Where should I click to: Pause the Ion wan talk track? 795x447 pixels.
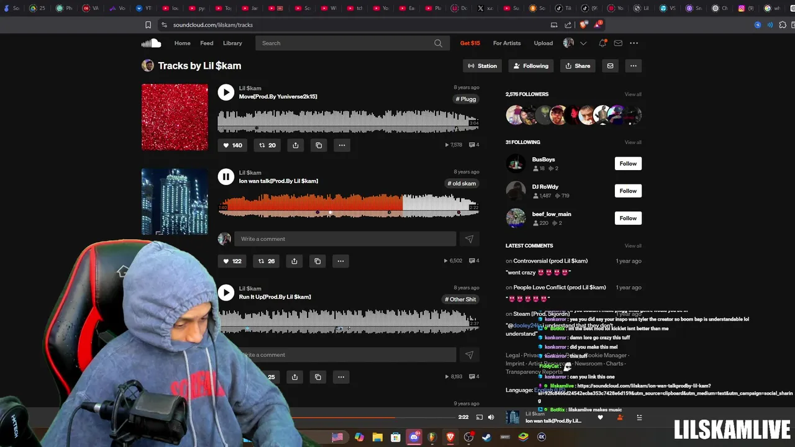click(226, 177)
